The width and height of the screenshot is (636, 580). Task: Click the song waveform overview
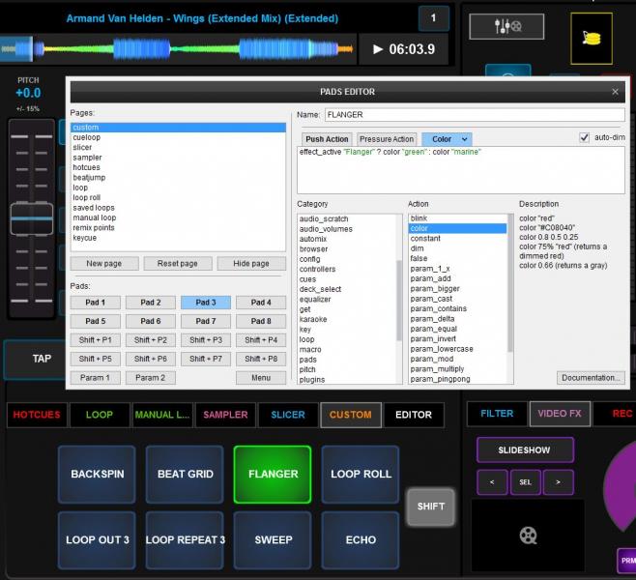tap(178, 49)
